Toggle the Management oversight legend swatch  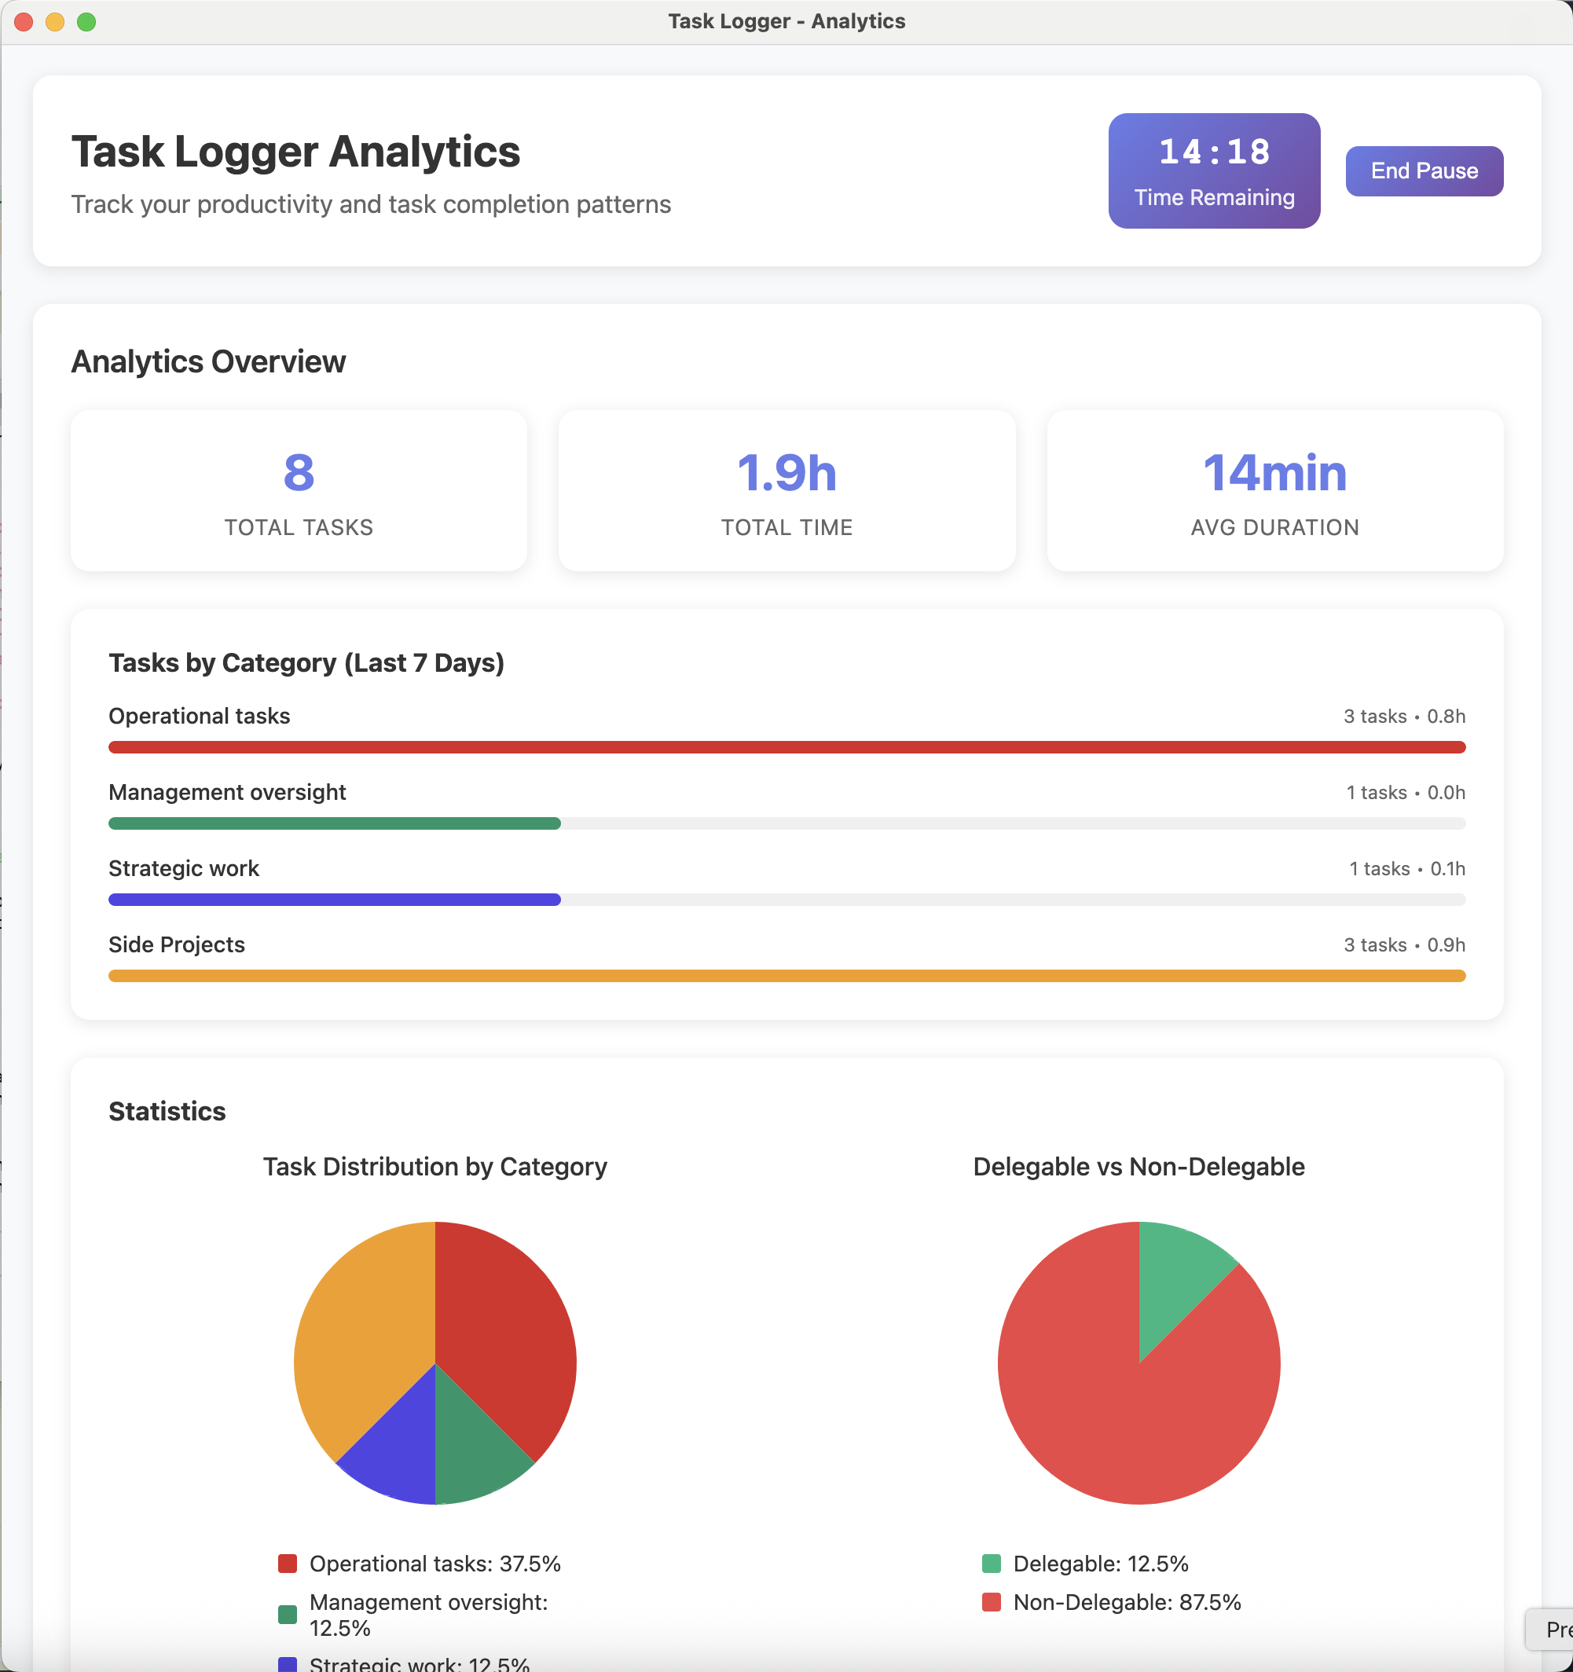288,1614
